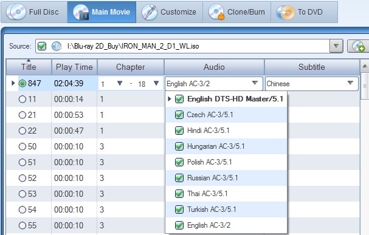Open the Audio dropdown showing English AC-3/2
Viewport: 369px width, 235px height.
214,83
